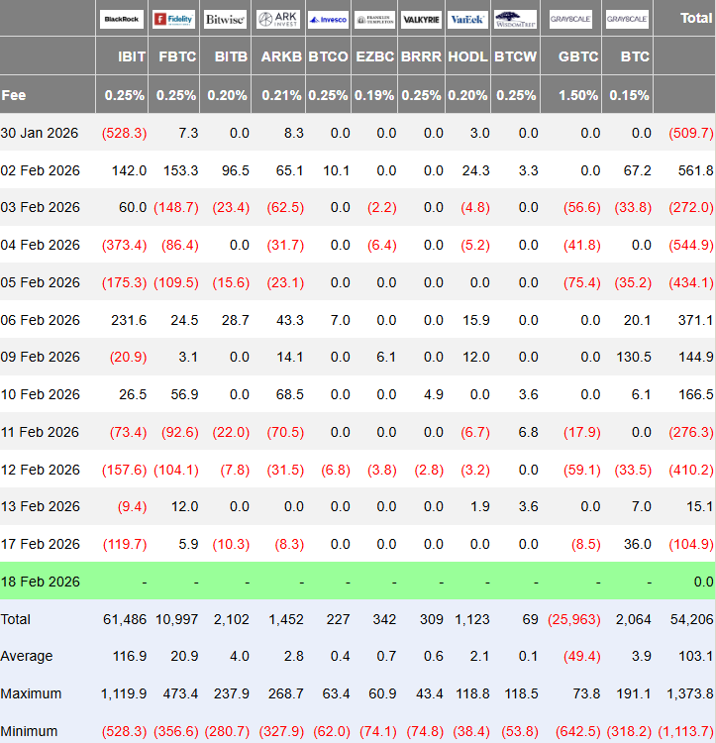This screenshot has width=716, height=743.
Task: Click the VanEck logo
Action: coord(467,20)
